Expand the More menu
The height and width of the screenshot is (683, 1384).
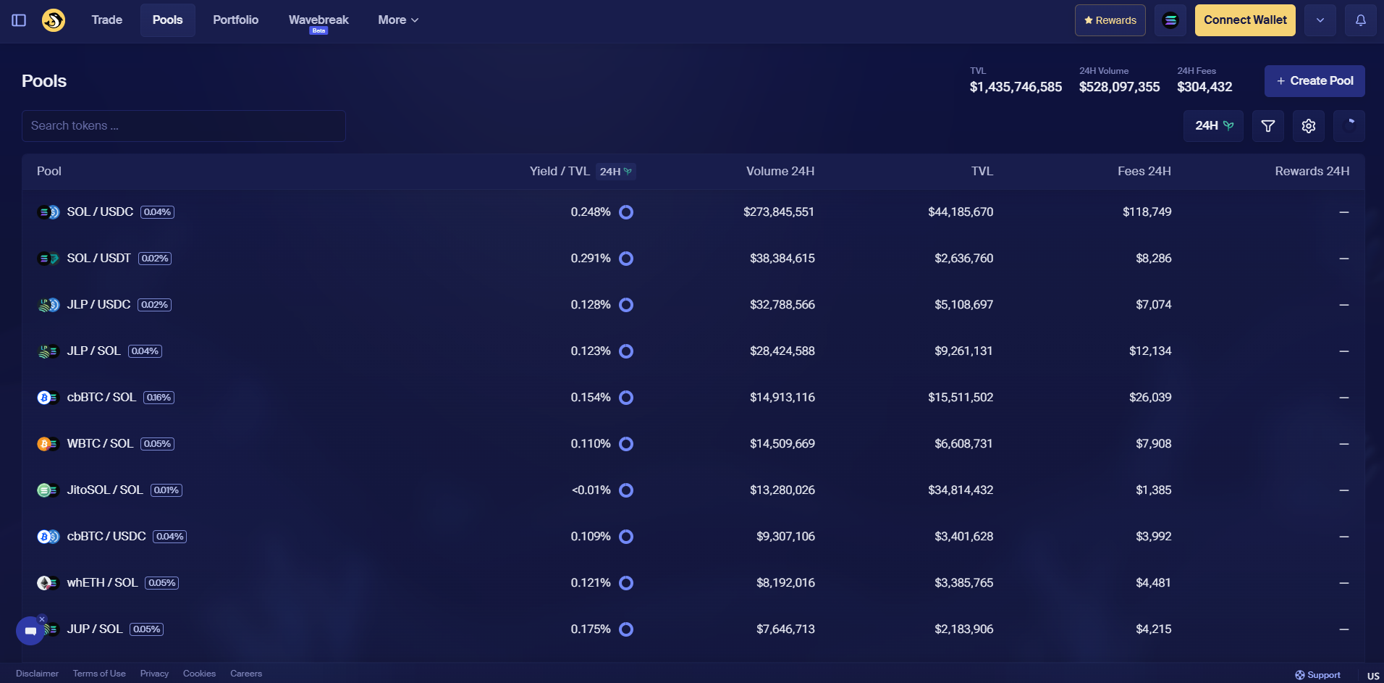(x=397, y=20)
